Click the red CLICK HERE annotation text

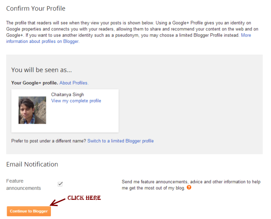pyautogui.click(x=84, y=198)
